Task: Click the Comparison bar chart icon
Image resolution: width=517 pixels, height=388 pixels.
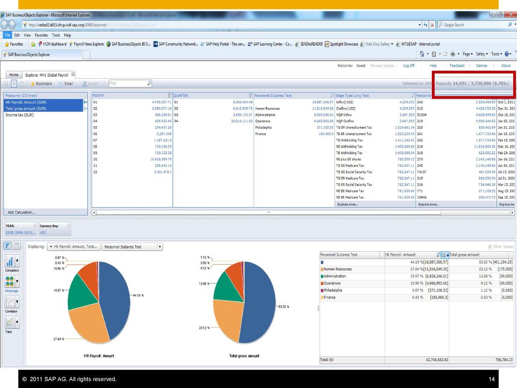Action: [x=10, y=261]
